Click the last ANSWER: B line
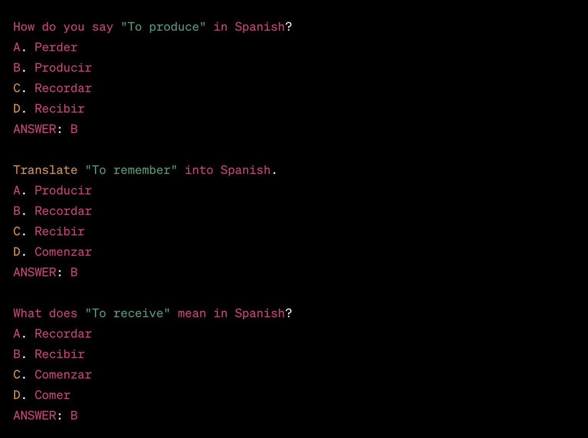The image size is (588, 438). pos(46,416)
